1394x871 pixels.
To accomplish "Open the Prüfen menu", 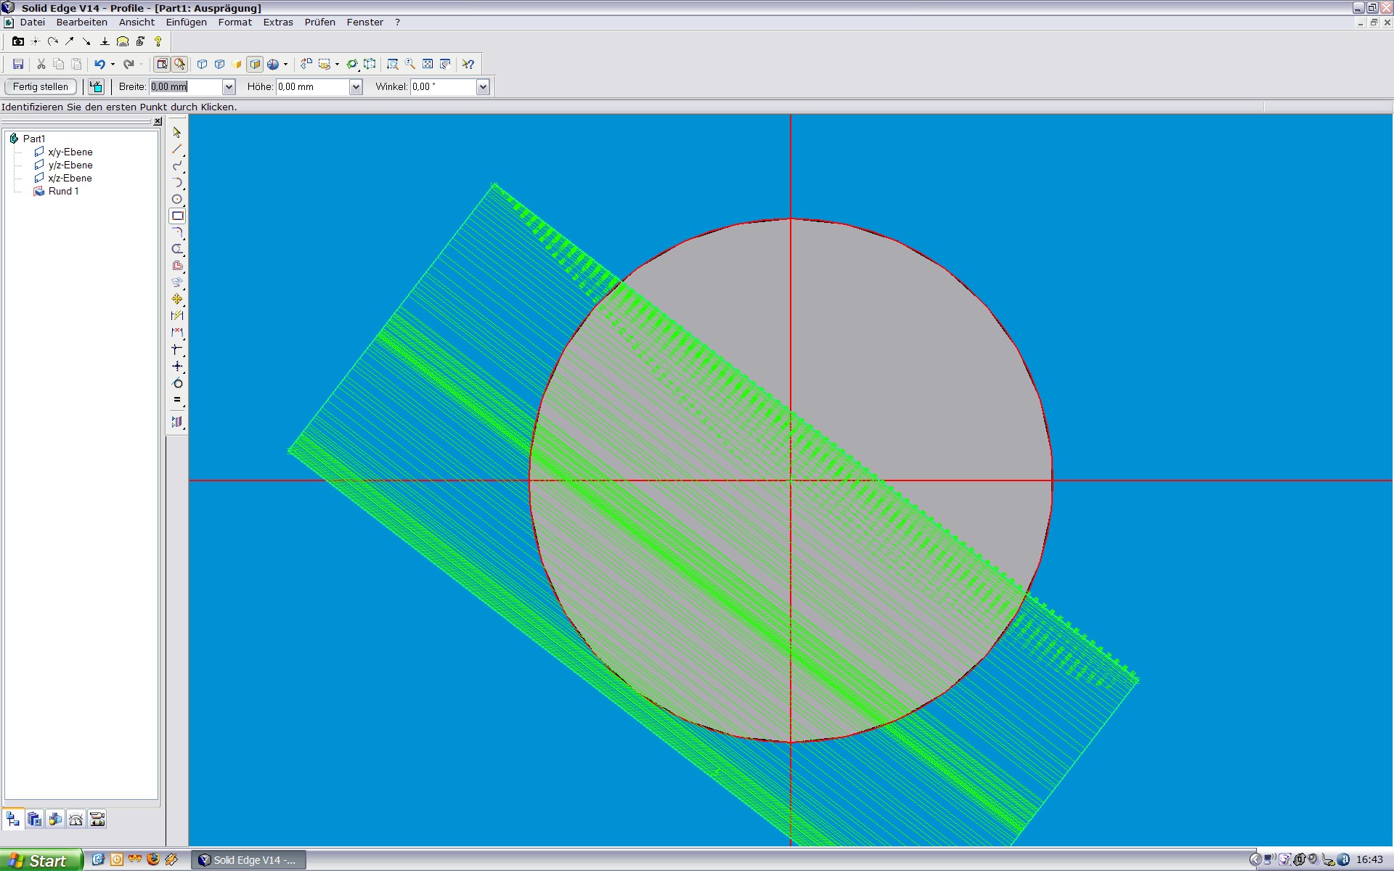I will [x=320, y=23].
